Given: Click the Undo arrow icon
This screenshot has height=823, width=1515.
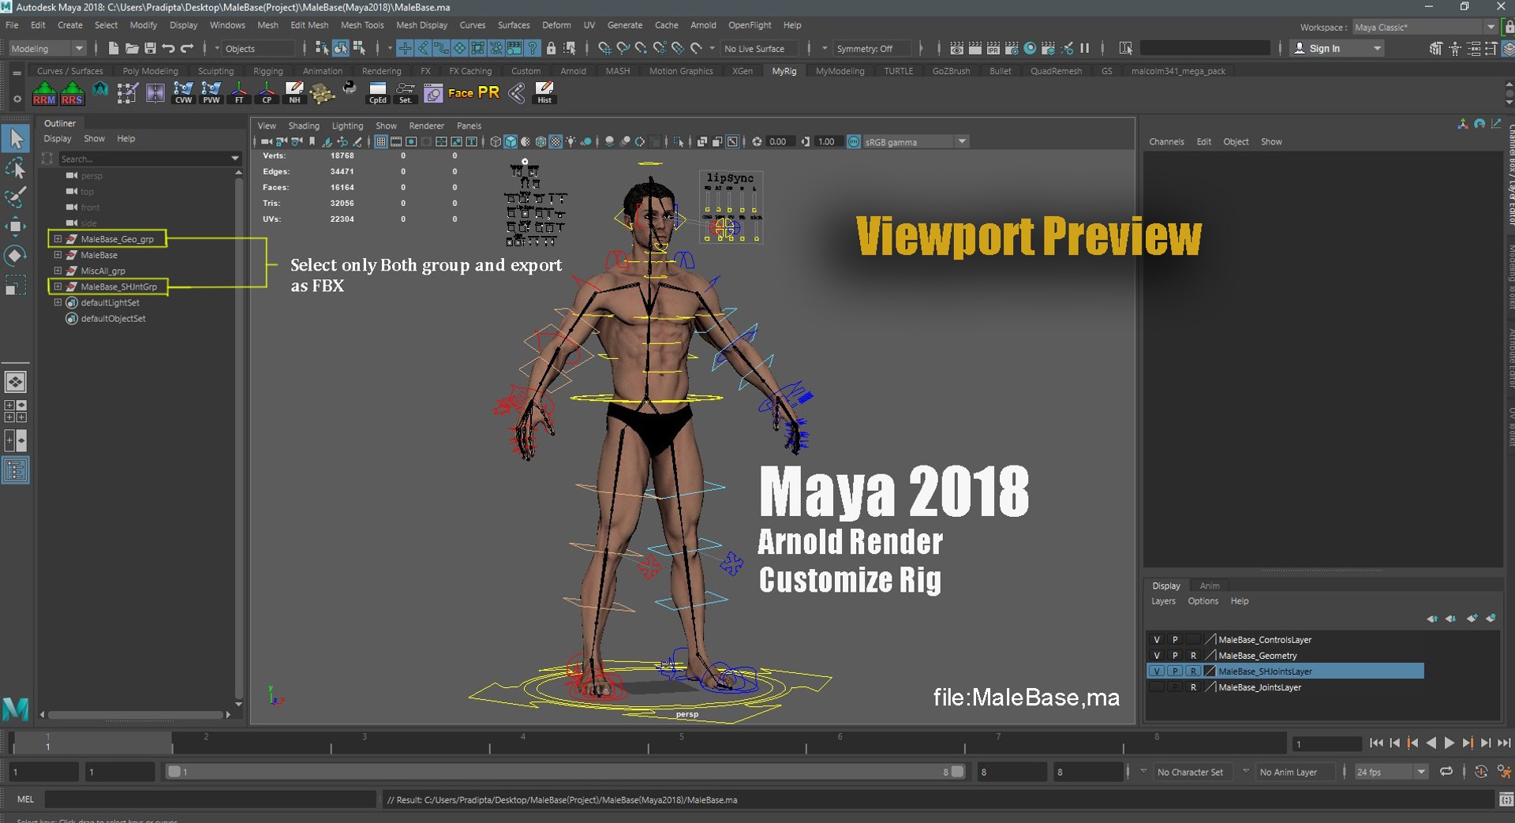Looking at the screenshot, I should [x=168, y=48].
